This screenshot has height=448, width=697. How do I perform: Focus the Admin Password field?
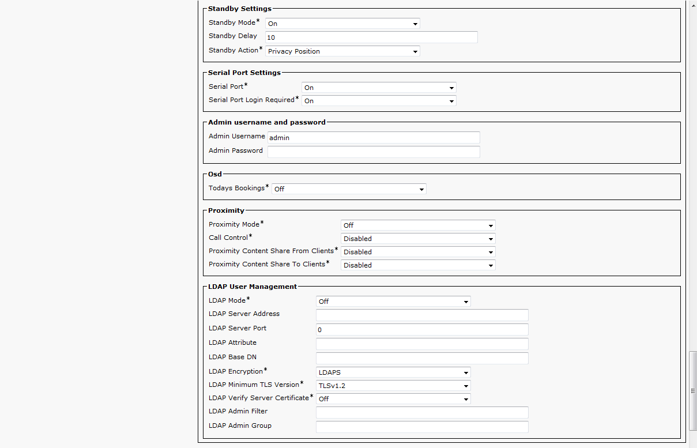click(x=374, y=152)
